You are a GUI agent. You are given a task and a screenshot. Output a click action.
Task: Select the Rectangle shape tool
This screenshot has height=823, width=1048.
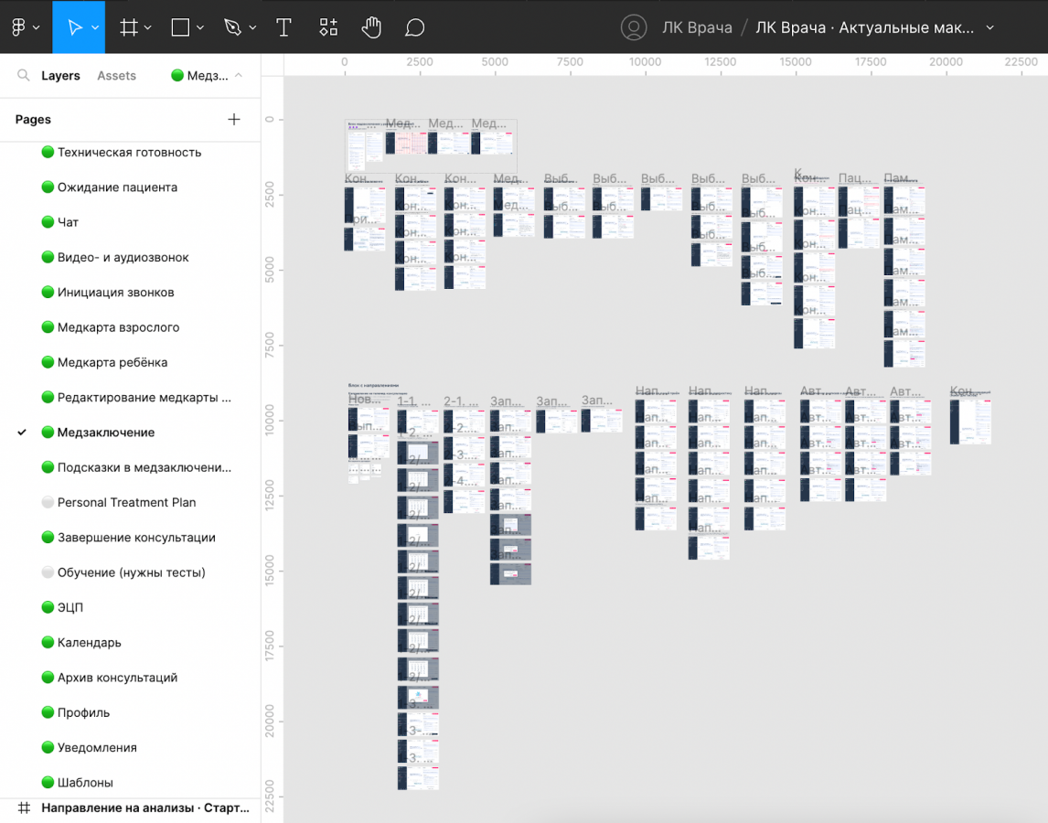click(x=181, y=27)
